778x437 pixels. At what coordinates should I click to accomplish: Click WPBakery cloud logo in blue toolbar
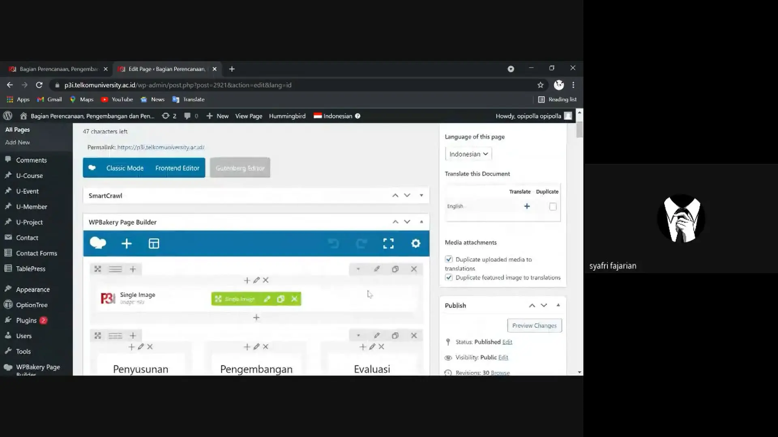coord(98,243)
